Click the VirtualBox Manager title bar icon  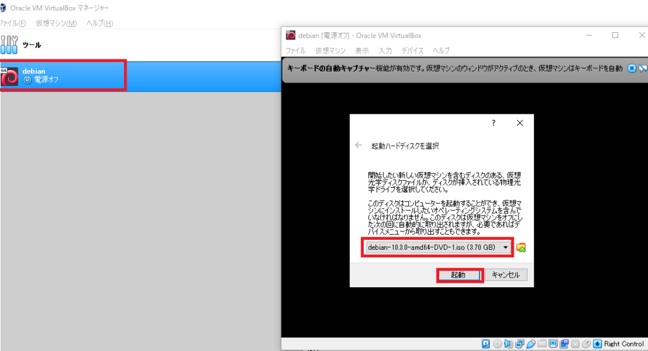3,8
